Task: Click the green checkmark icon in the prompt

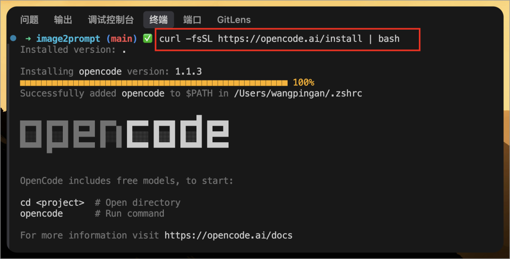Action: point(148,39)
